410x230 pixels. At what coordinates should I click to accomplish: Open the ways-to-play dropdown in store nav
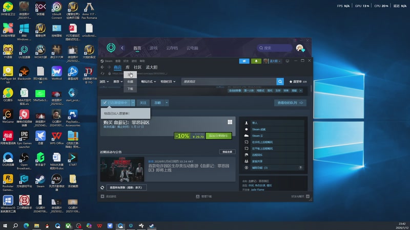[x=149, y=82]
